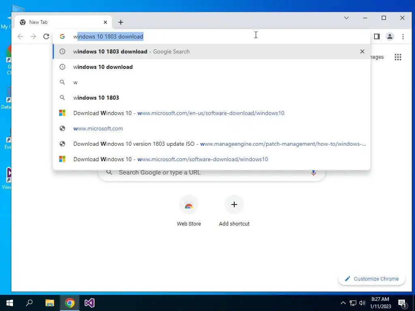Open the microsoft.com/en-us software-download suggestion
The image size is (415, 311).
212,113
